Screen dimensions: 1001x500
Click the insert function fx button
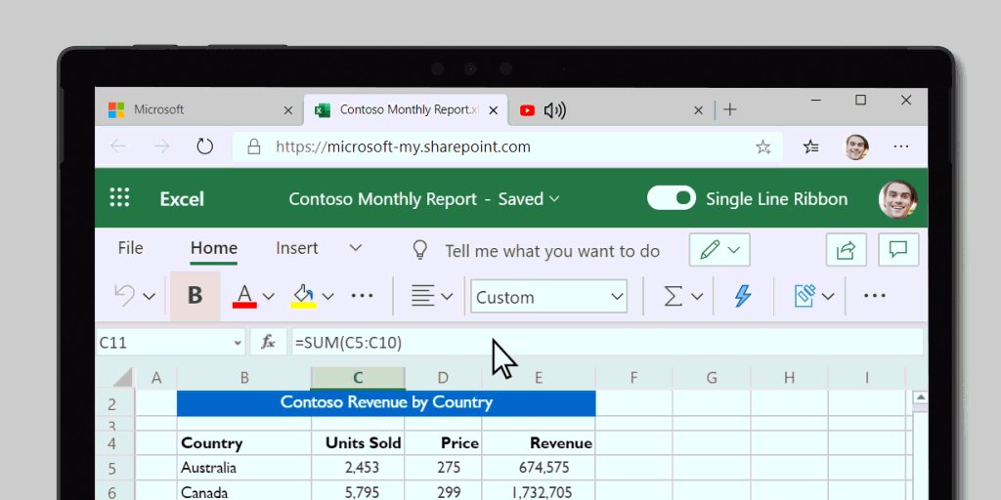tap(268, 343)
